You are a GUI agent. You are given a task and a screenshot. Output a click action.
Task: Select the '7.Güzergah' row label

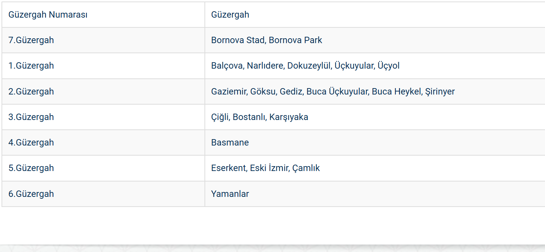click(x=31, y=40)
